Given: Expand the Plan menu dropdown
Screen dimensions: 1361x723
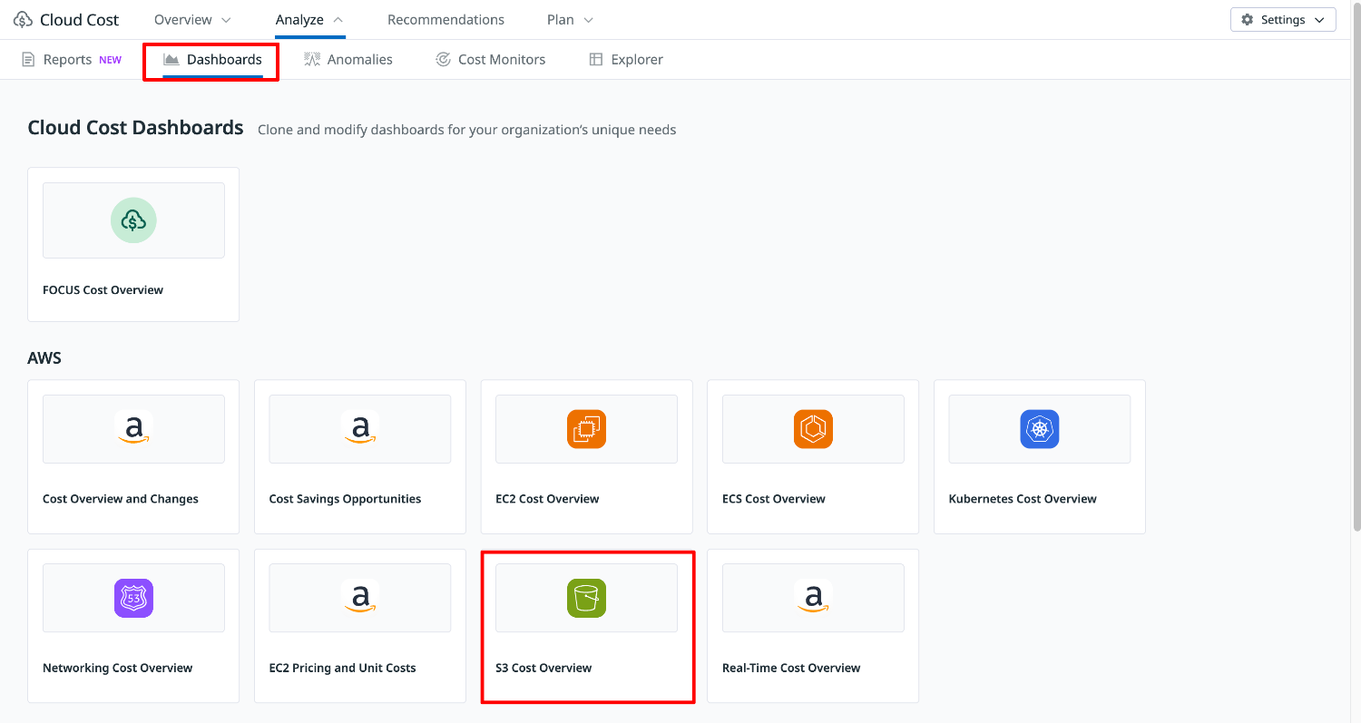Looking at the screenshot, I should (x=570, y=20).
